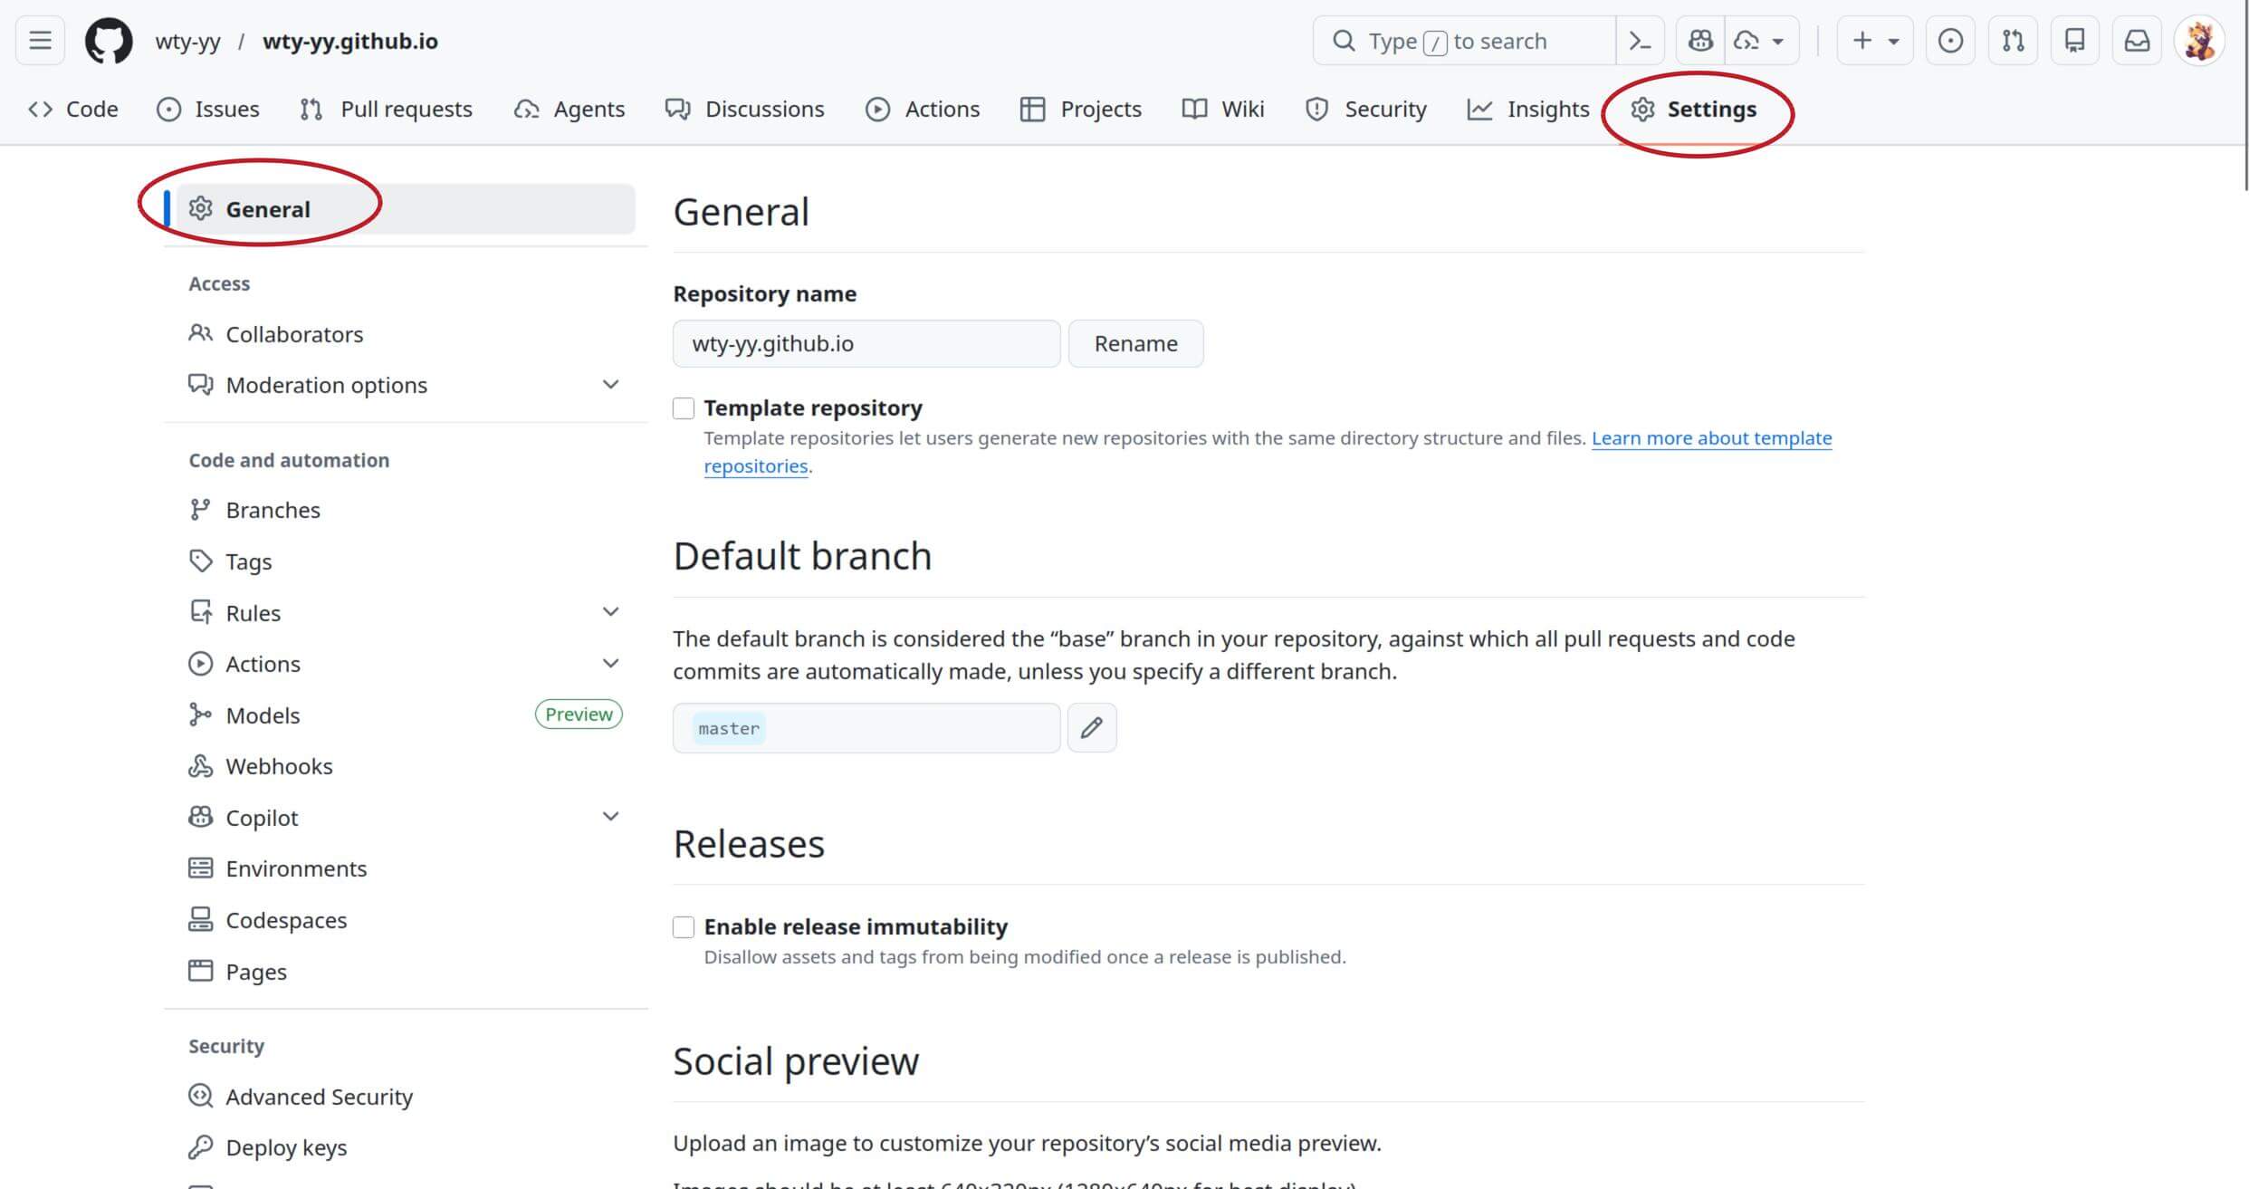
Task: Click the Codespaces icon in sidebar
Action: click(x=200, y=920)
